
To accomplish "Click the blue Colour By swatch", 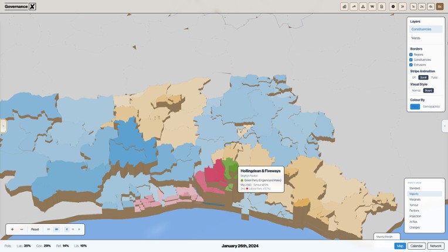I will tap(415, 107).
